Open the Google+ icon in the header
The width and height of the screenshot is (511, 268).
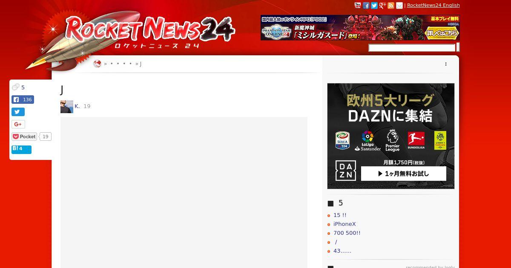[382, 5]
